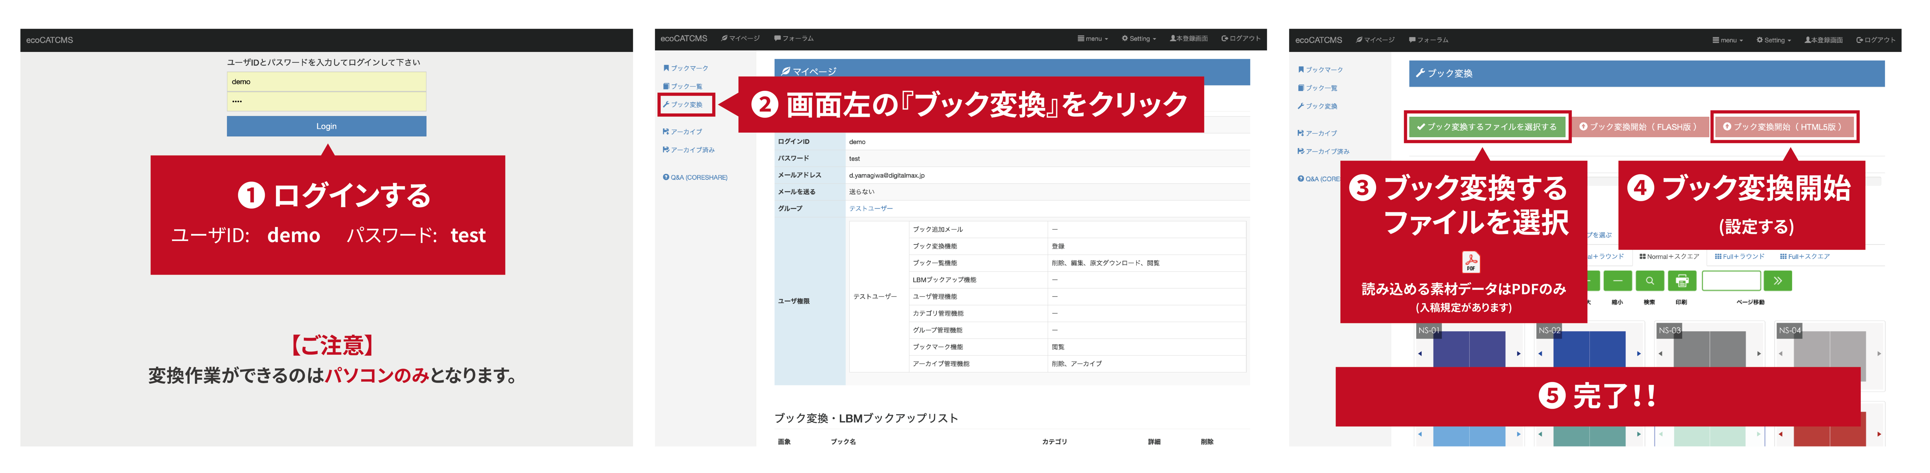Switch to the Normal+スクエア tab

tap(1669, 256)
